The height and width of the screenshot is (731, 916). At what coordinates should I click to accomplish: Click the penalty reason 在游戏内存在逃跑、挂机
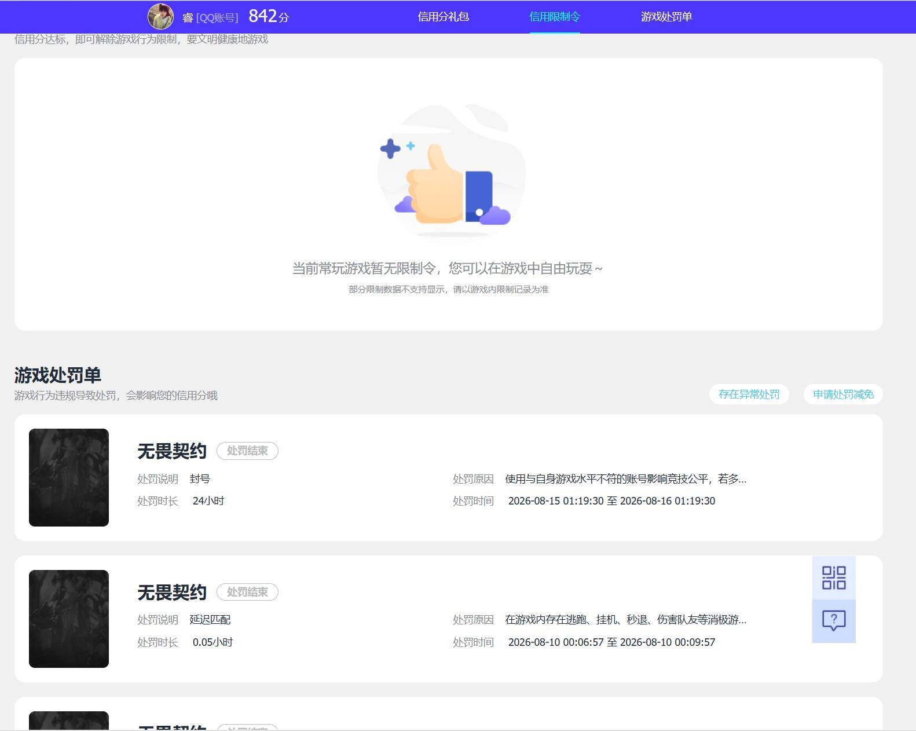pyautogui.click(x=626, y=620)
